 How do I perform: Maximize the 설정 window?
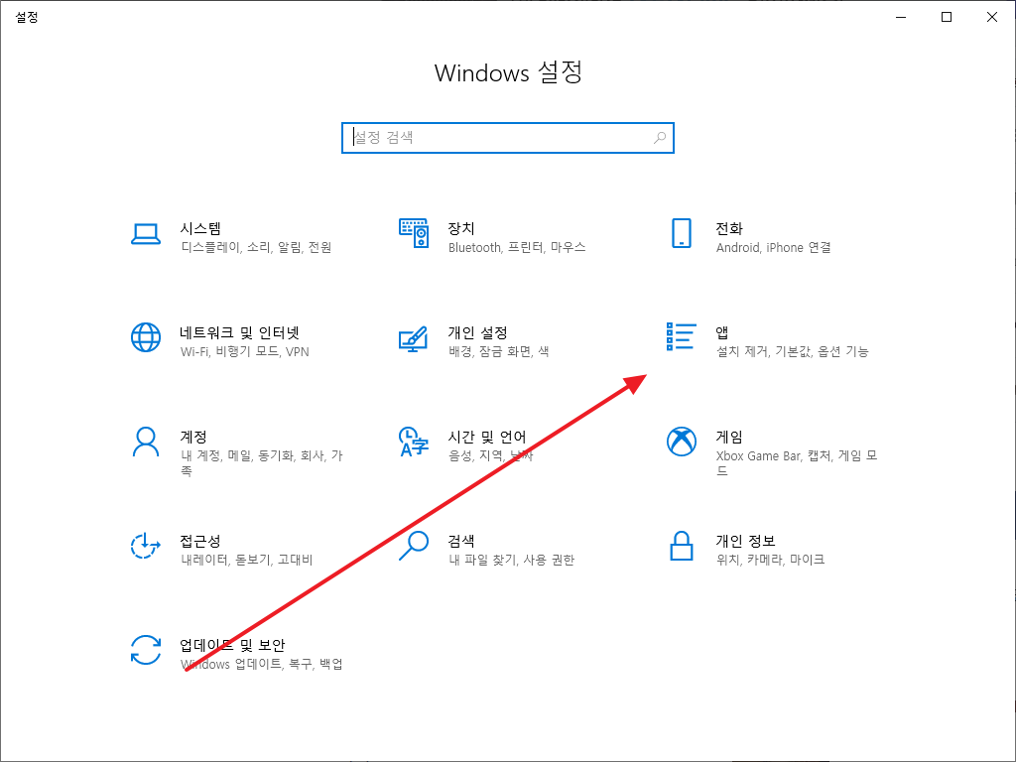click(947, 17)
